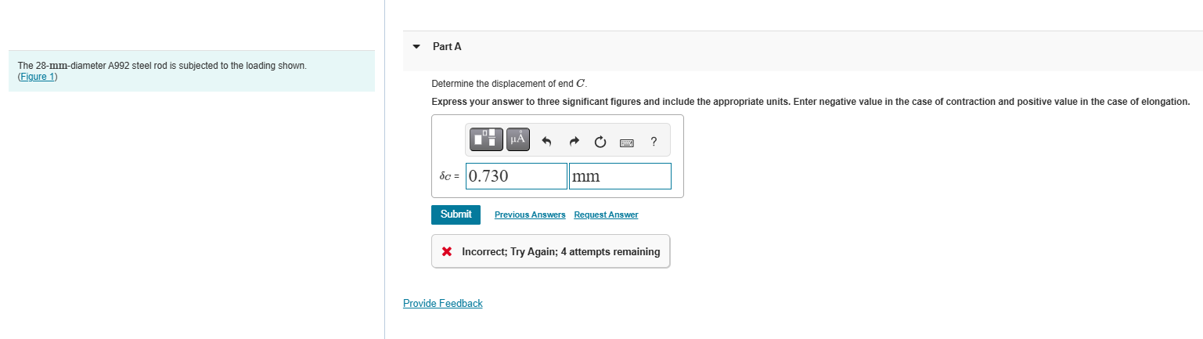Select the steel rod problem statement

coord(162,66)
